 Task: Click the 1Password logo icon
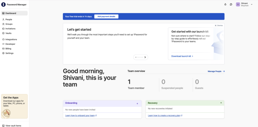click(3, 5)
